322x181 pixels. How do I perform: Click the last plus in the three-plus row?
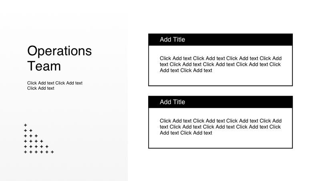36,136
